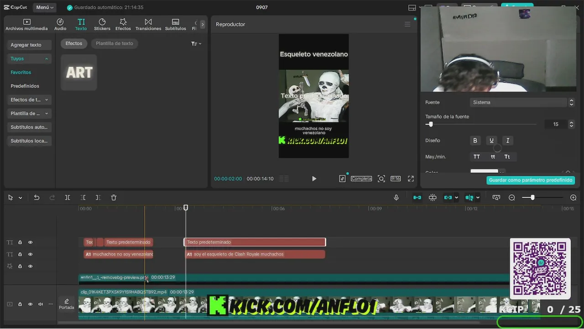The image size is (584, 329).
Task: Toggle clip linkage icon
Action: (x=448, y=197)
